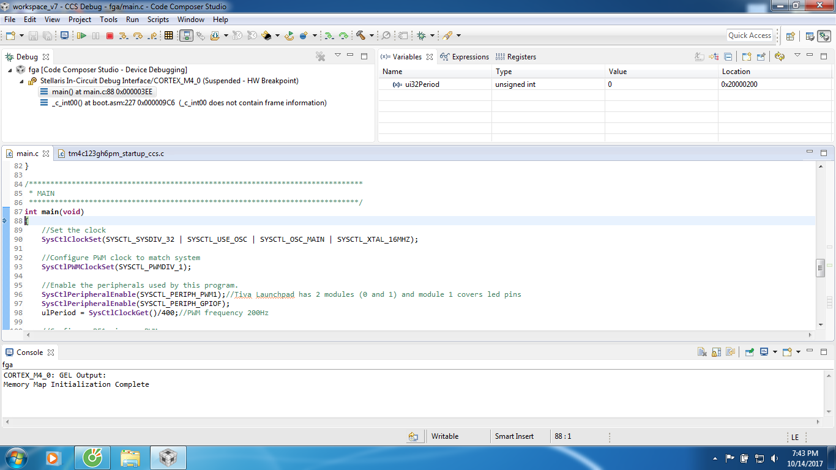Switch to tm4c123gh6pm_startup_ccs.c editor tab
Screen dimensions: 836x470
tap(116, 154)
